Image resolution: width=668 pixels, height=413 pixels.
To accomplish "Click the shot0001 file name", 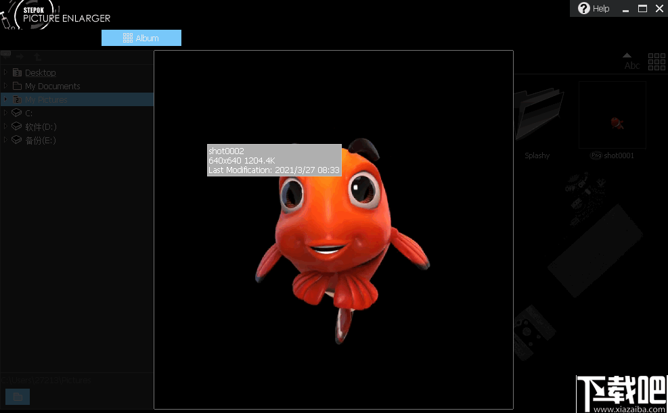I will (x=619, y=155).
